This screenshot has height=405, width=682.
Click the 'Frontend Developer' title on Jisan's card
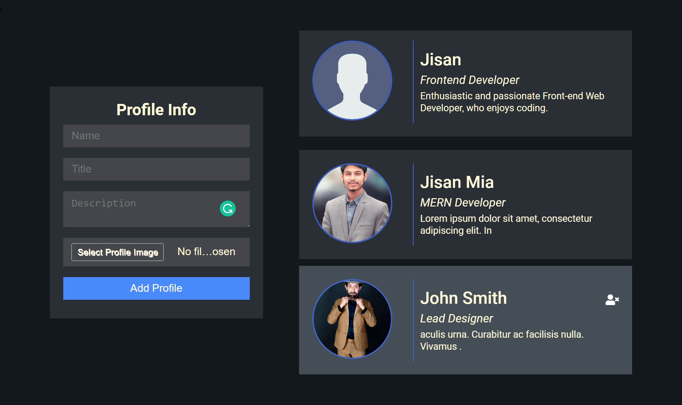(469, 80)
